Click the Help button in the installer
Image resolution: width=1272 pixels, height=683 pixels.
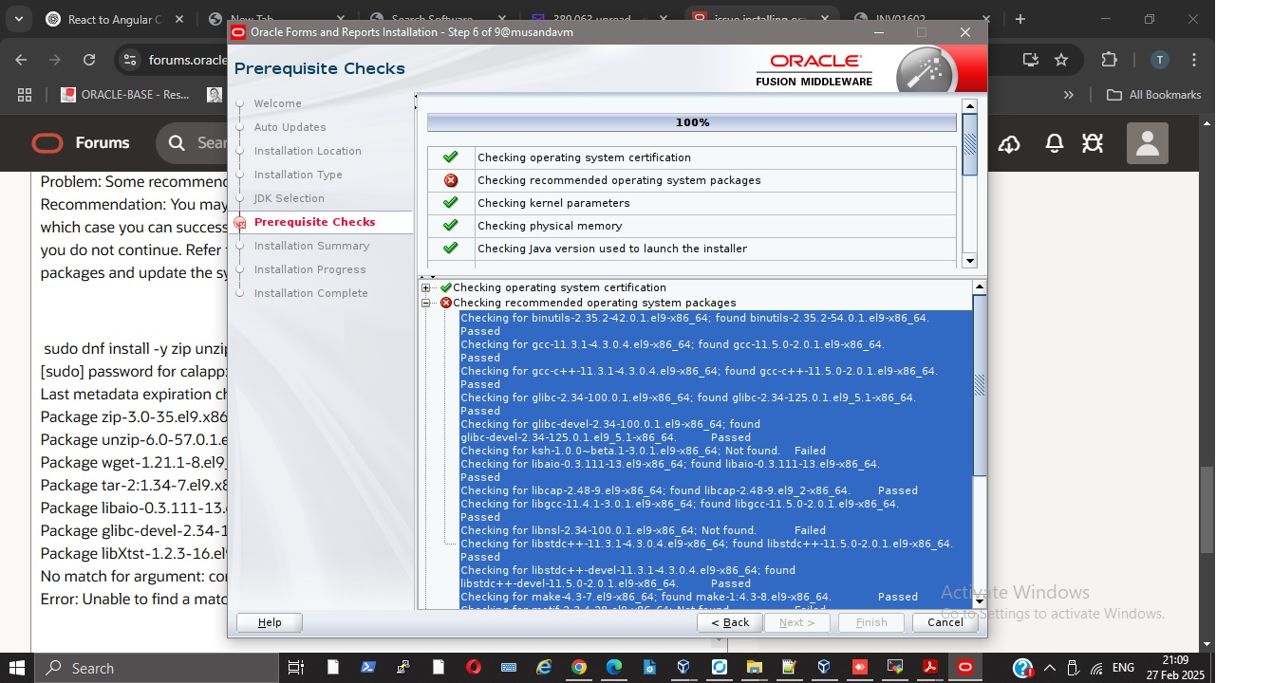(269, 622)
